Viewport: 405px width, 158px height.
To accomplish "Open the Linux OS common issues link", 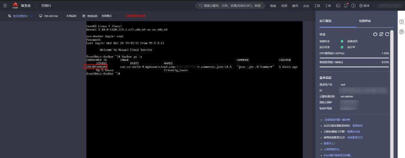I will (x=337, y=155).
